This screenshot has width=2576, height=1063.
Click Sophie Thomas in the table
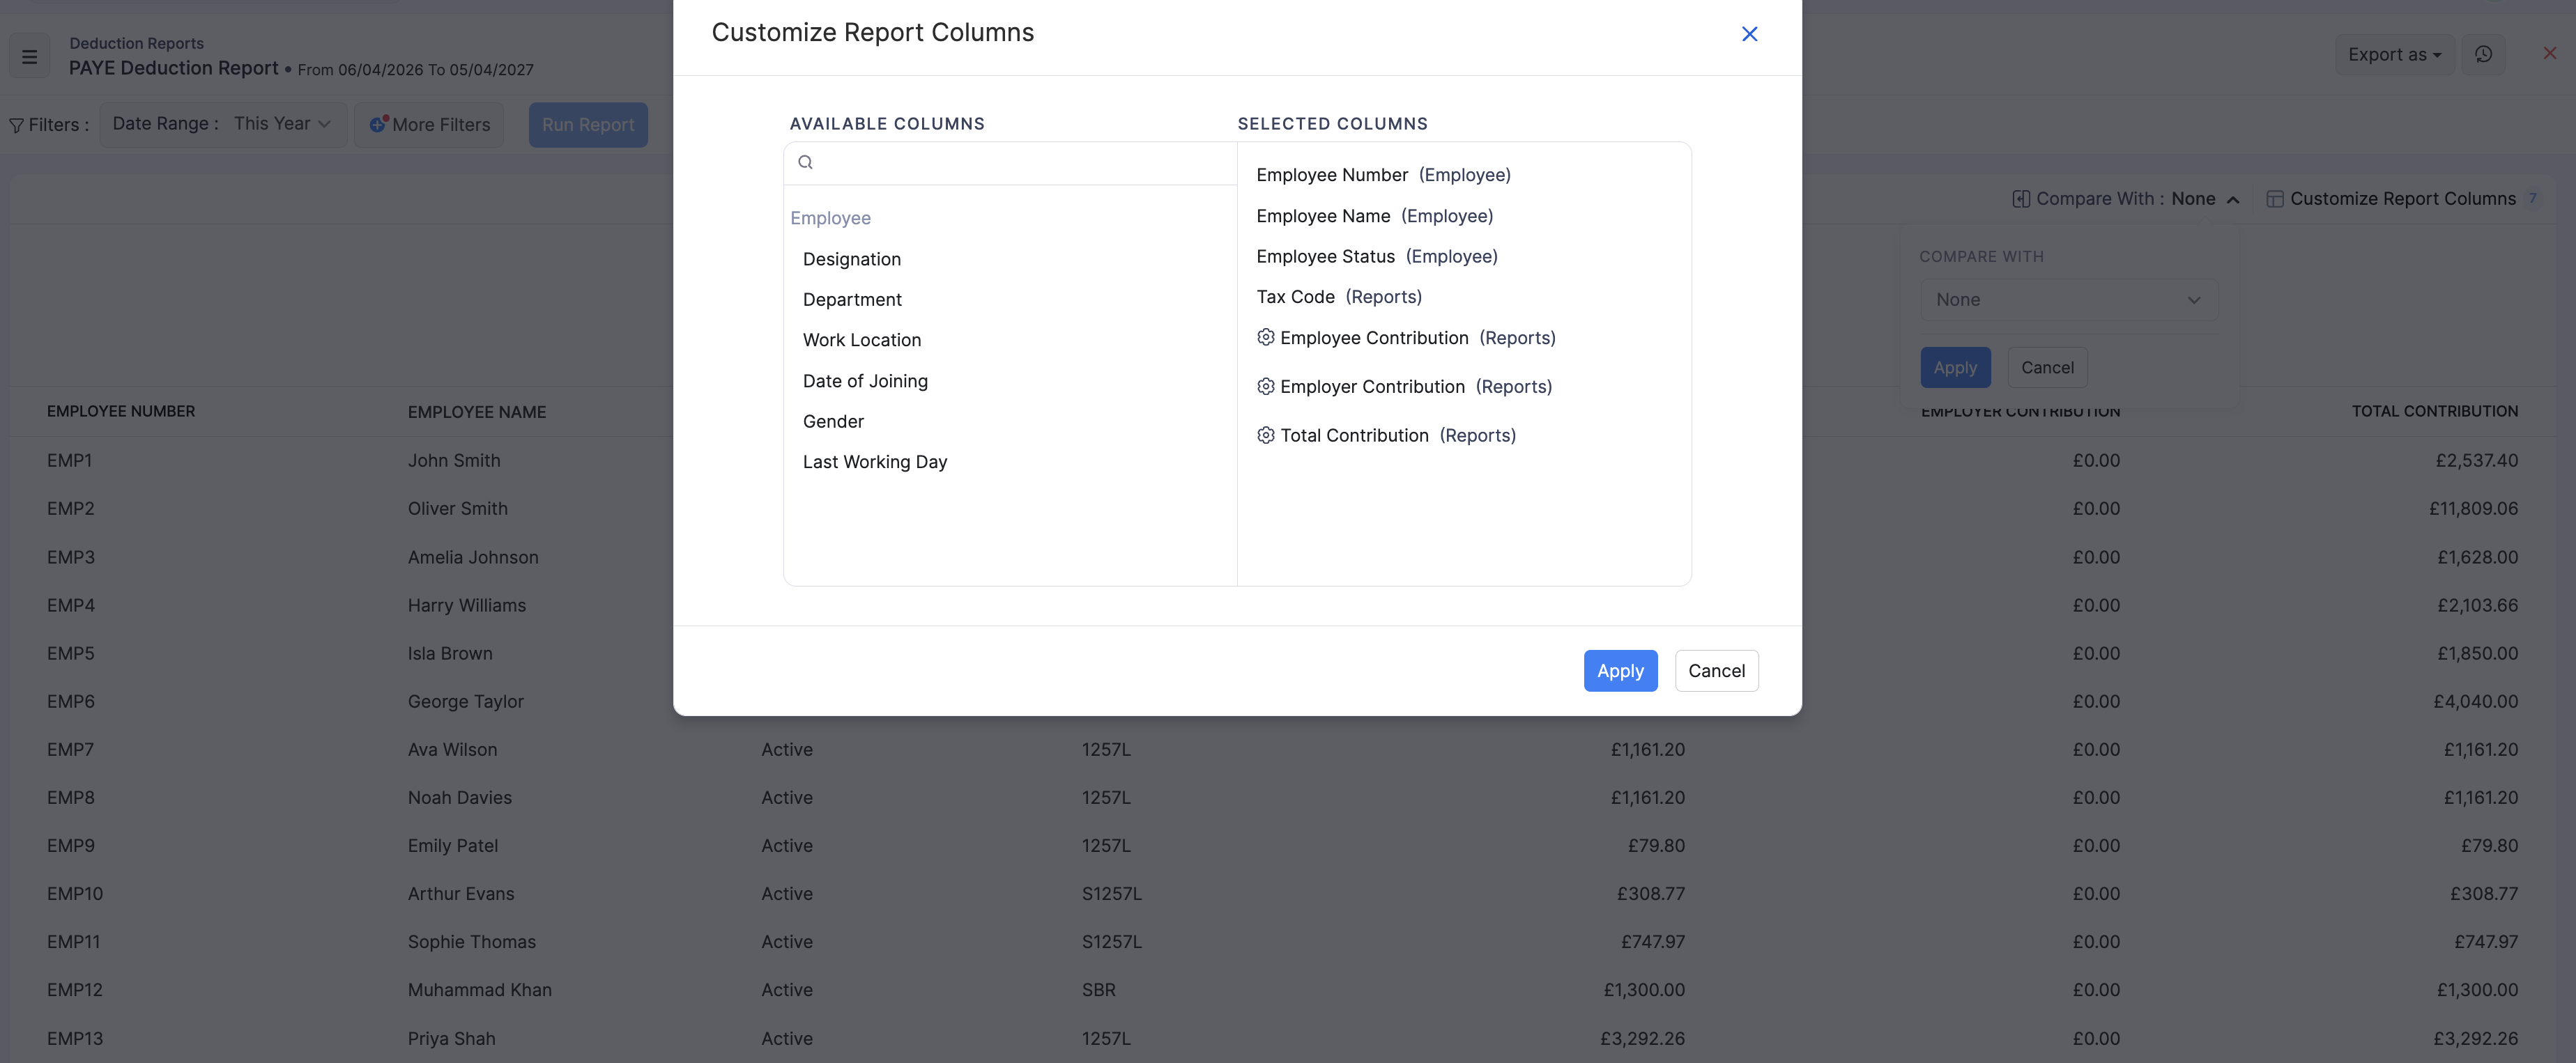tap(471, 942)
